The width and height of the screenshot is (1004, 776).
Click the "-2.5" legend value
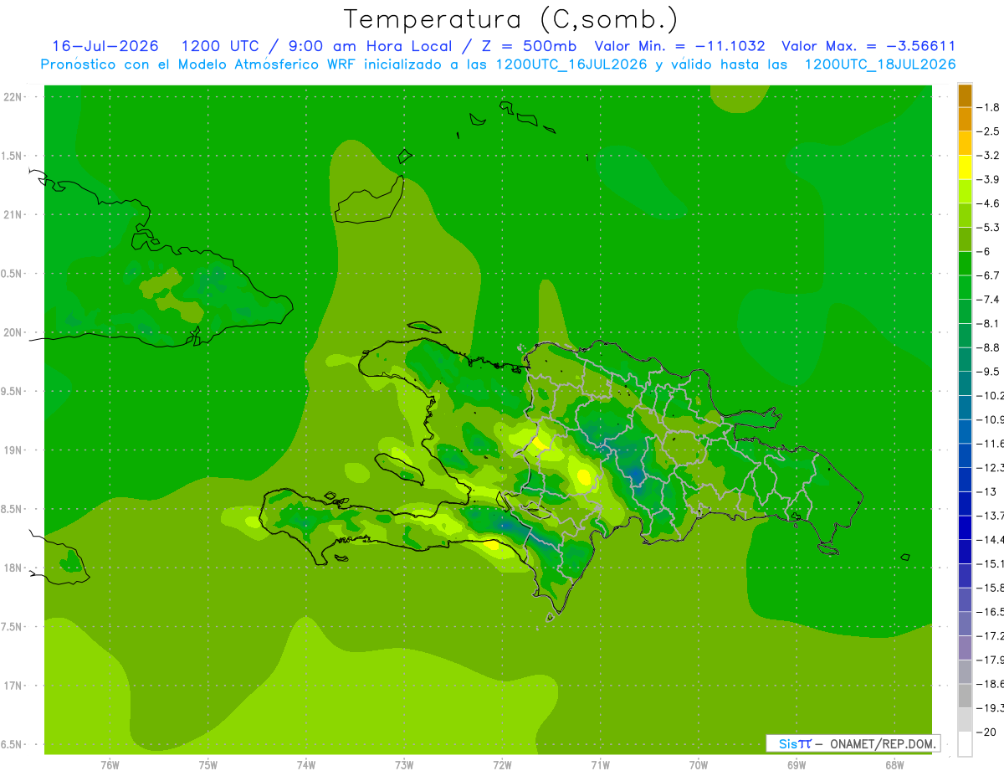pos(988,131)
